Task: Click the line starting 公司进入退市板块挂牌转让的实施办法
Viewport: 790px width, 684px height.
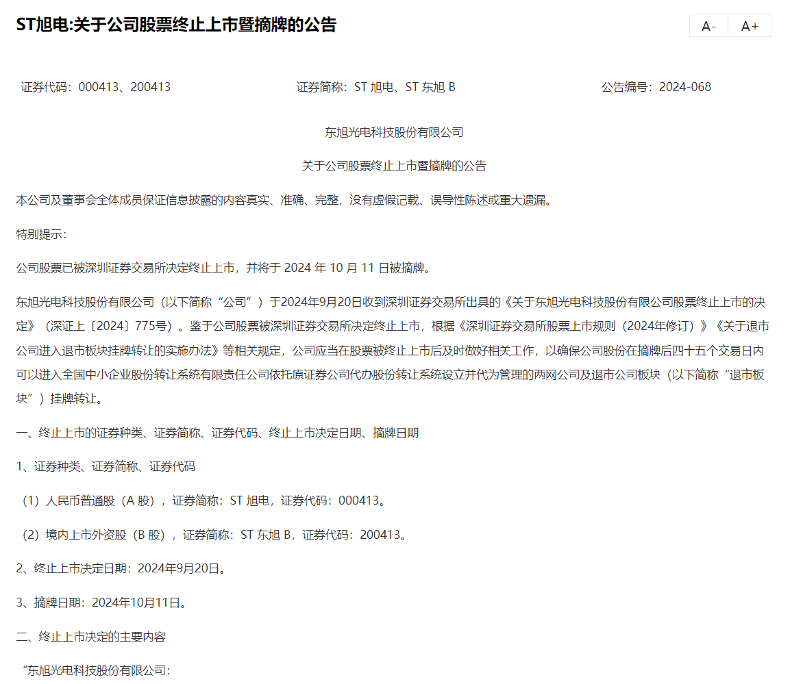Action: click(390, 351)
